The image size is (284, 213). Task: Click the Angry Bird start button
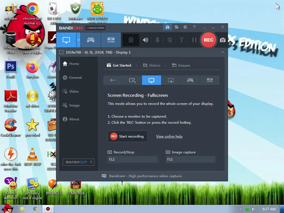7,208
